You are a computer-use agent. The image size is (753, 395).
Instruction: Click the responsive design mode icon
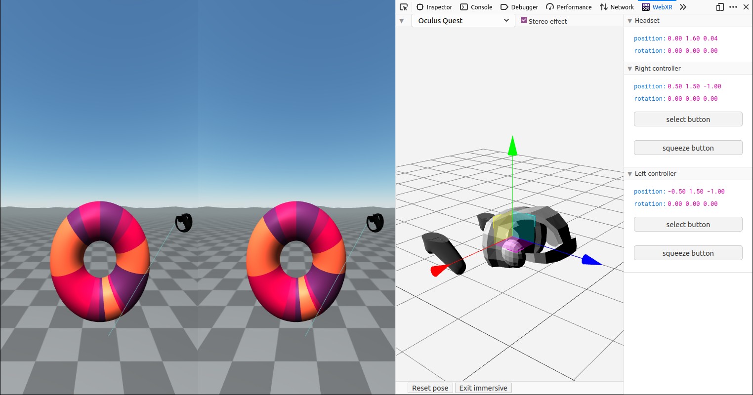tap(720, 7)
